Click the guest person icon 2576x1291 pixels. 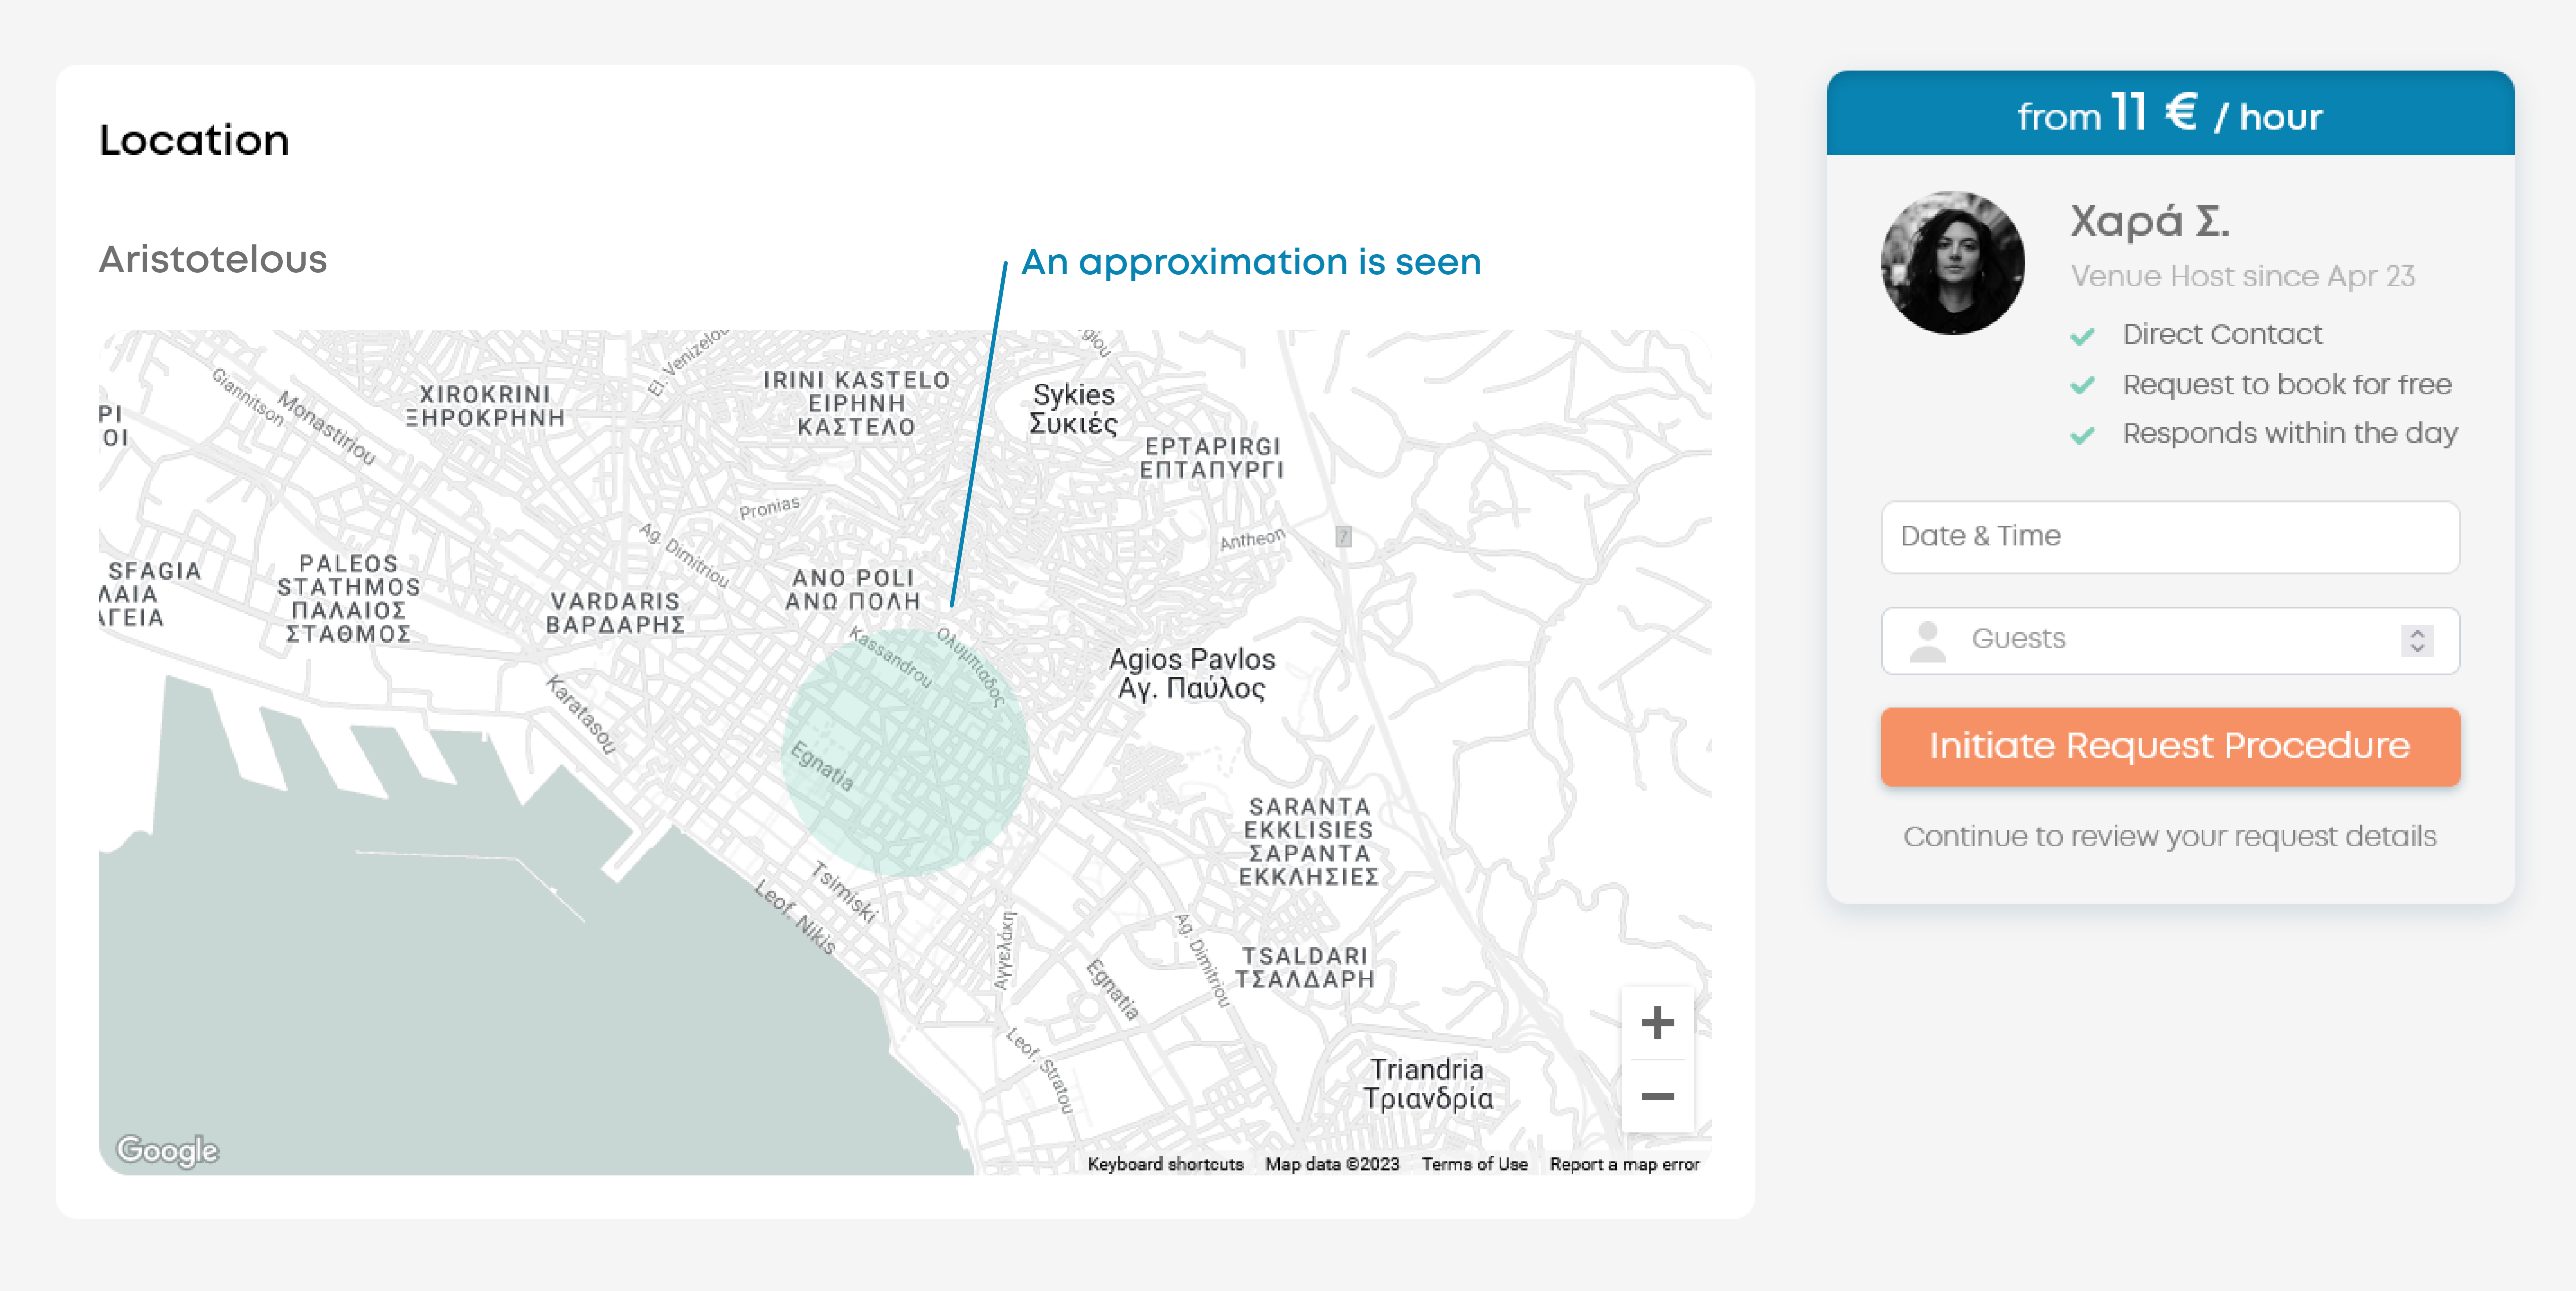[1927, 641]
